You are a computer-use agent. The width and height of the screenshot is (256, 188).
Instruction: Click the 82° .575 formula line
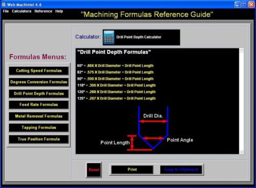[115, 72]
